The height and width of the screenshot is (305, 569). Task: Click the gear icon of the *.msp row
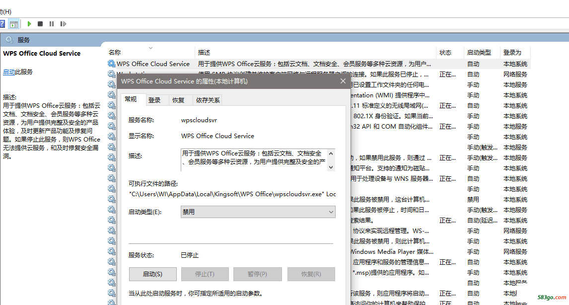[x=111, y=272]
